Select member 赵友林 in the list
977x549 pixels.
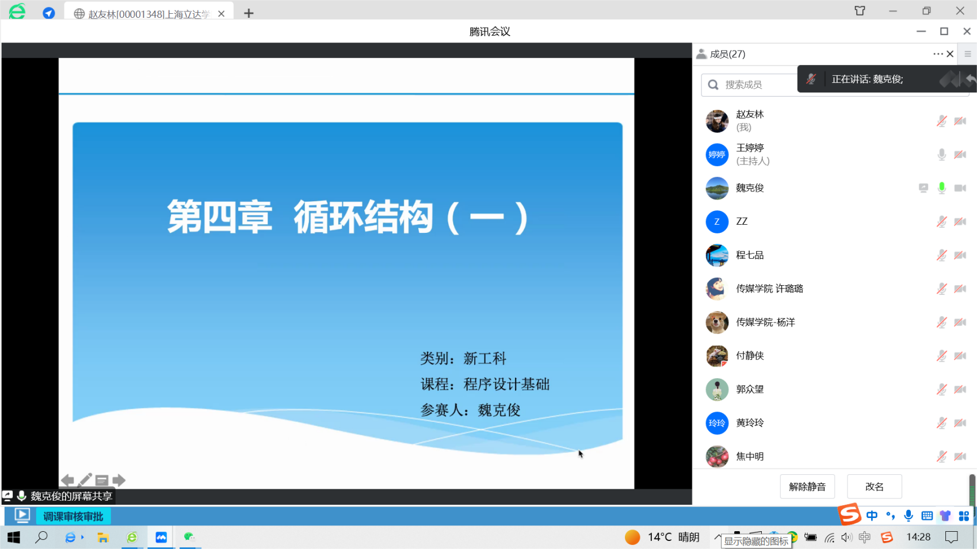pos(834,121)
